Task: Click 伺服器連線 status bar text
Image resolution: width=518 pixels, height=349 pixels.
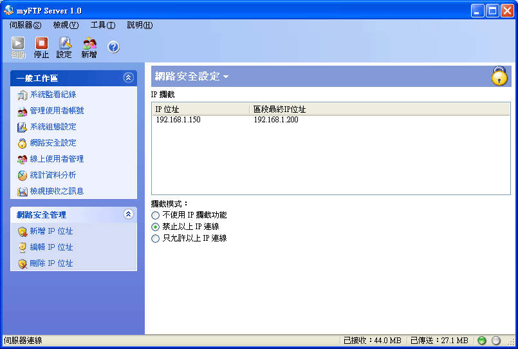Action: coord(23,341)
